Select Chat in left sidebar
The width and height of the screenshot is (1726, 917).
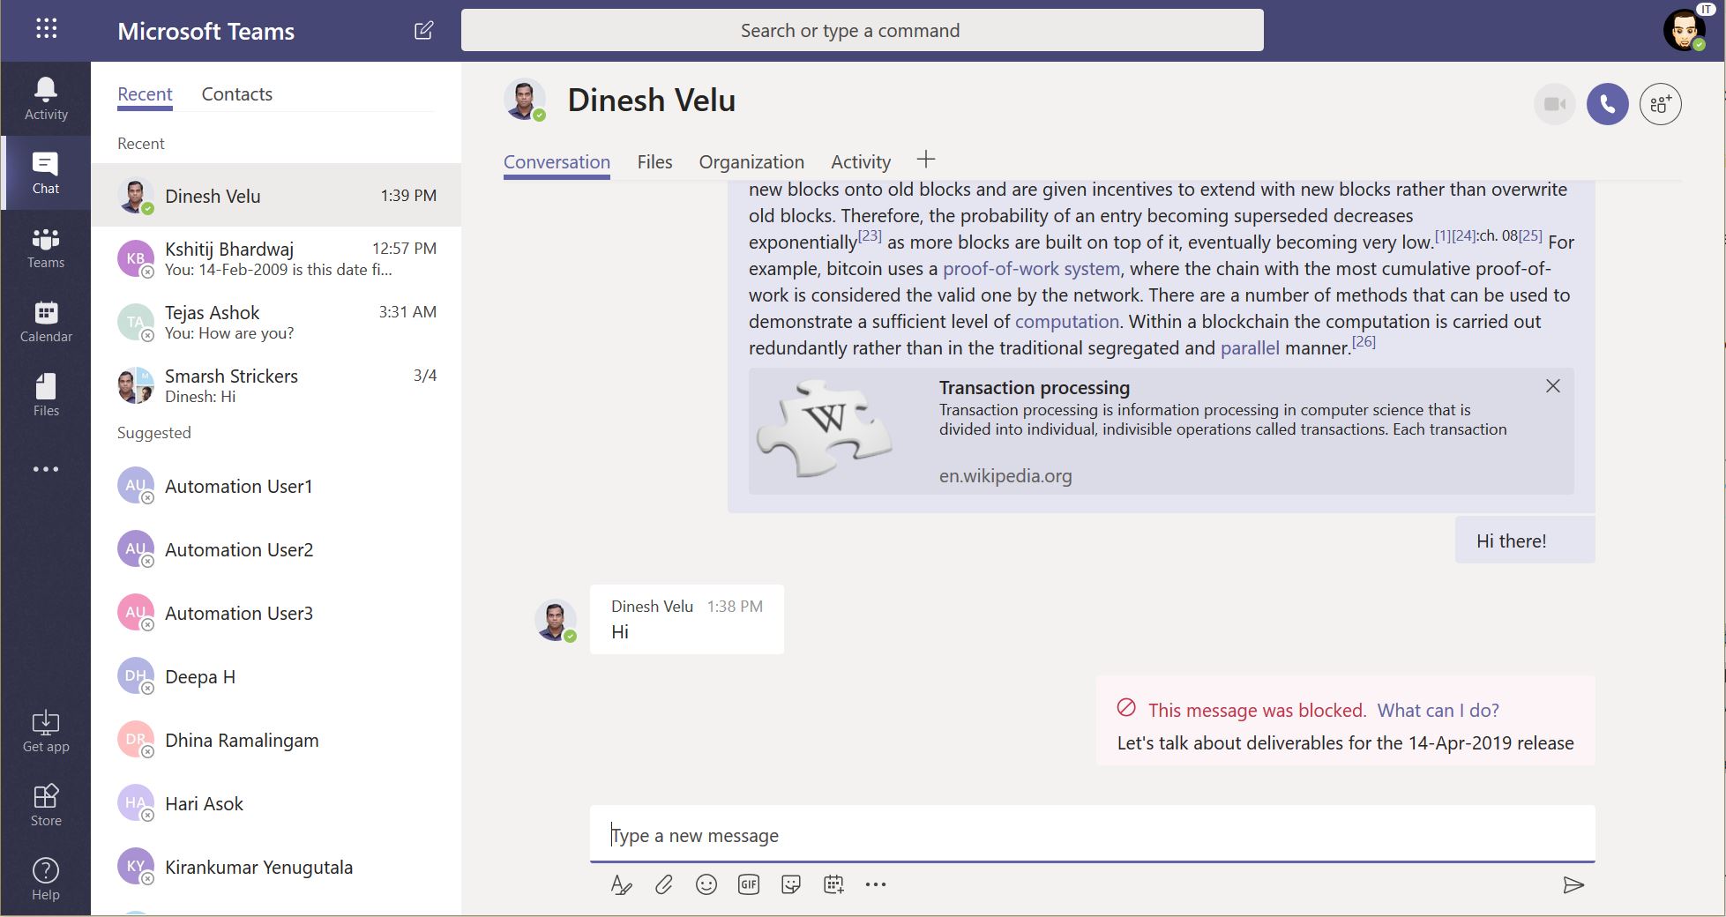(x=46, y=173)
